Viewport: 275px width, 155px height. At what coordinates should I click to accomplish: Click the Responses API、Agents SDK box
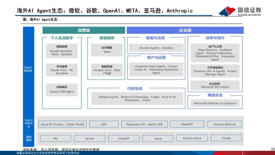pyautogui.click(x=145, y=124)
